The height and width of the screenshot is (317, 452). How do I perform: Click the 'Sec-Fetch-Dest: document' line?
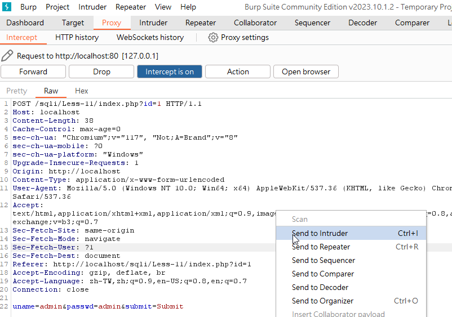point(67,256)
